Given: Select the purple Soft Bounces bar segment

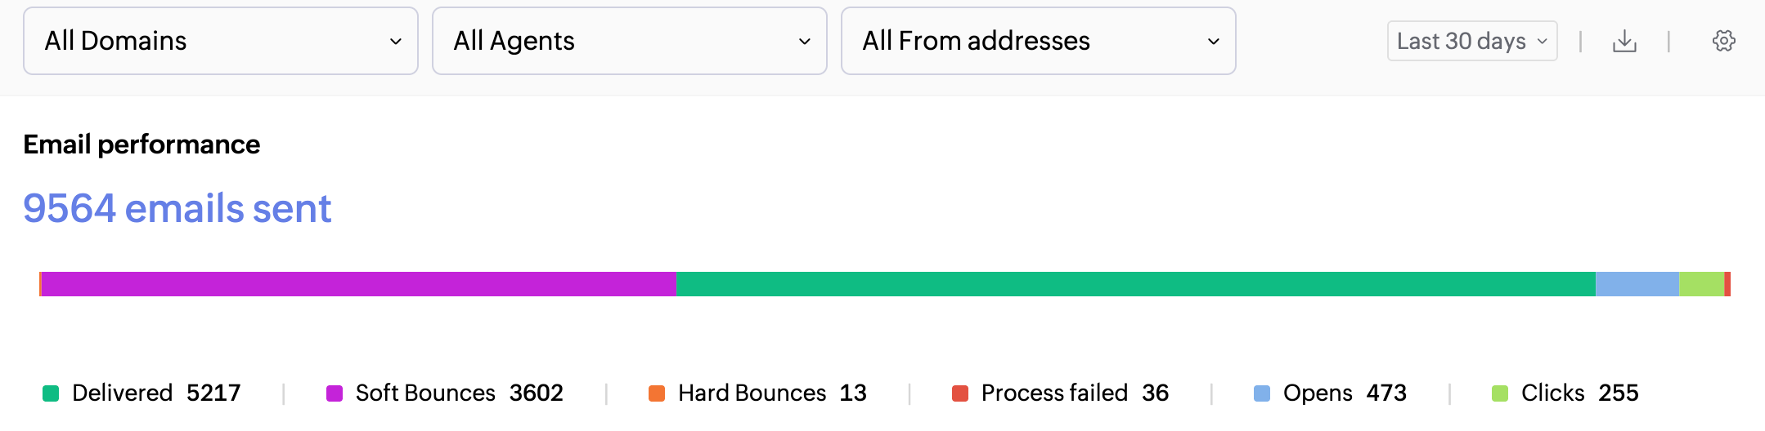Looking at the screenshot, I should point(359,284).
